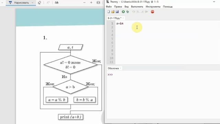Image resolution: width=220 pixels, height=124 pixels.
Task: Start debugging with the bug icon
Action: (128, 12)
